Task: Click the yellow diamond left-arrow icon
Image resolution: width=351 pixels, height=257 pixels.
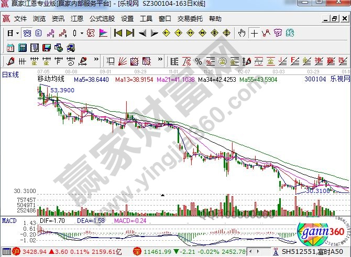Action: 166,33
